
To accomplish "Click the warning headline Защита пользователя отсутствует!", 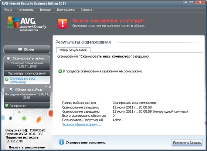I will [109, 21].
